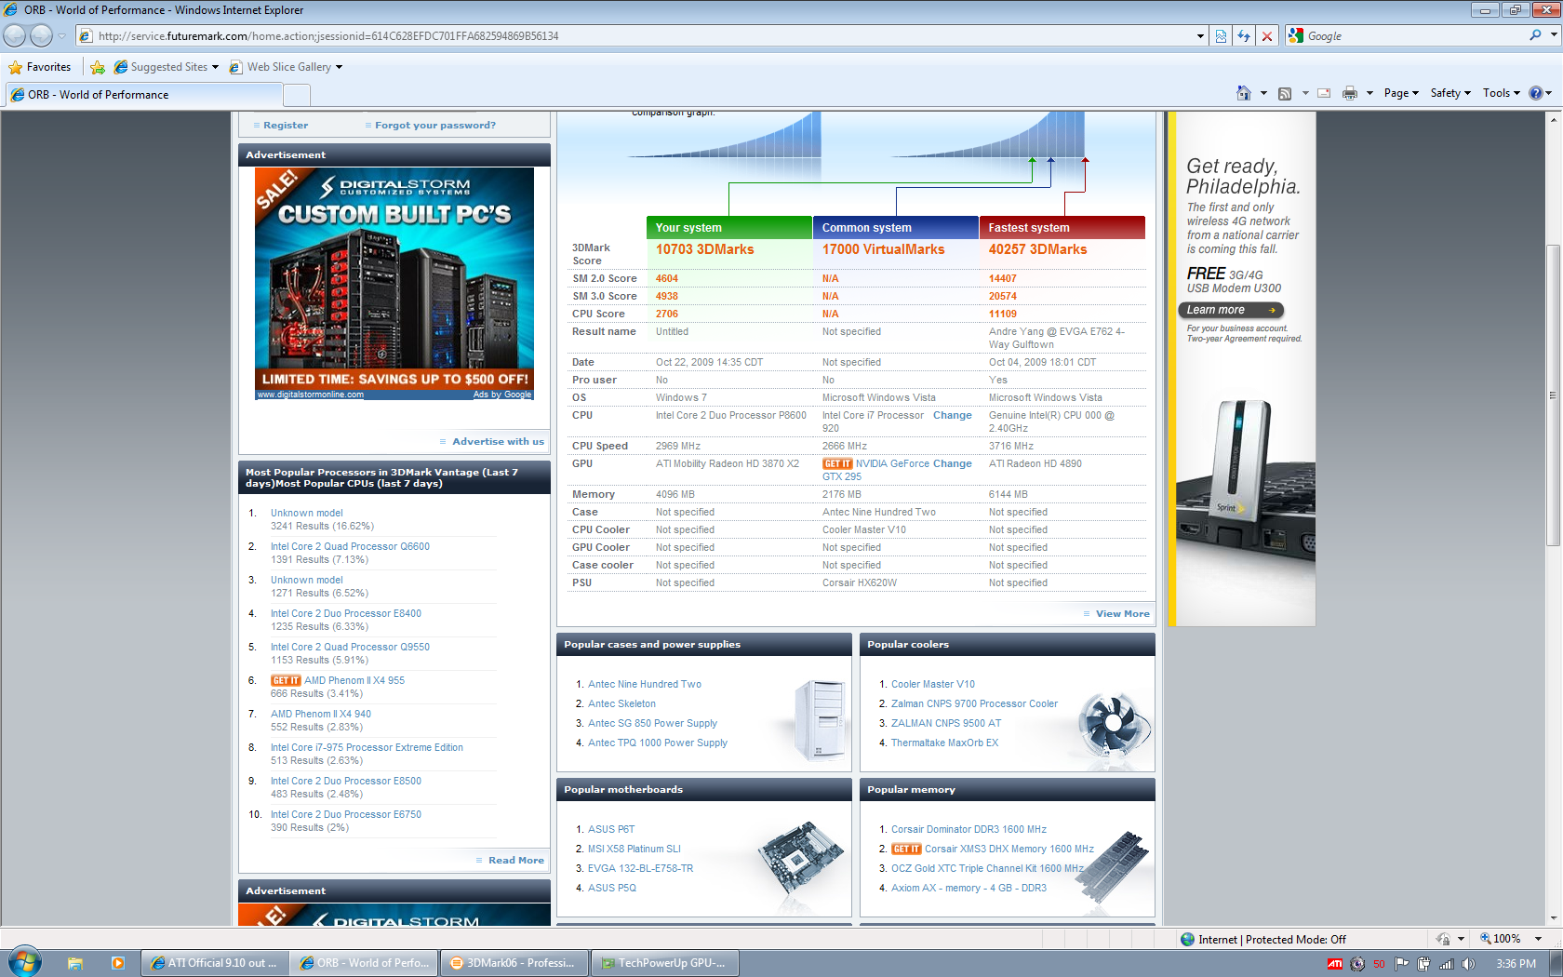Click the page vertical scrollbar thumb
This screenshot has height=977, width=1563.
1553,395
